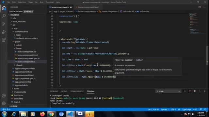Open the Terminal menu
Screen dimensions: 209x117
50,2
